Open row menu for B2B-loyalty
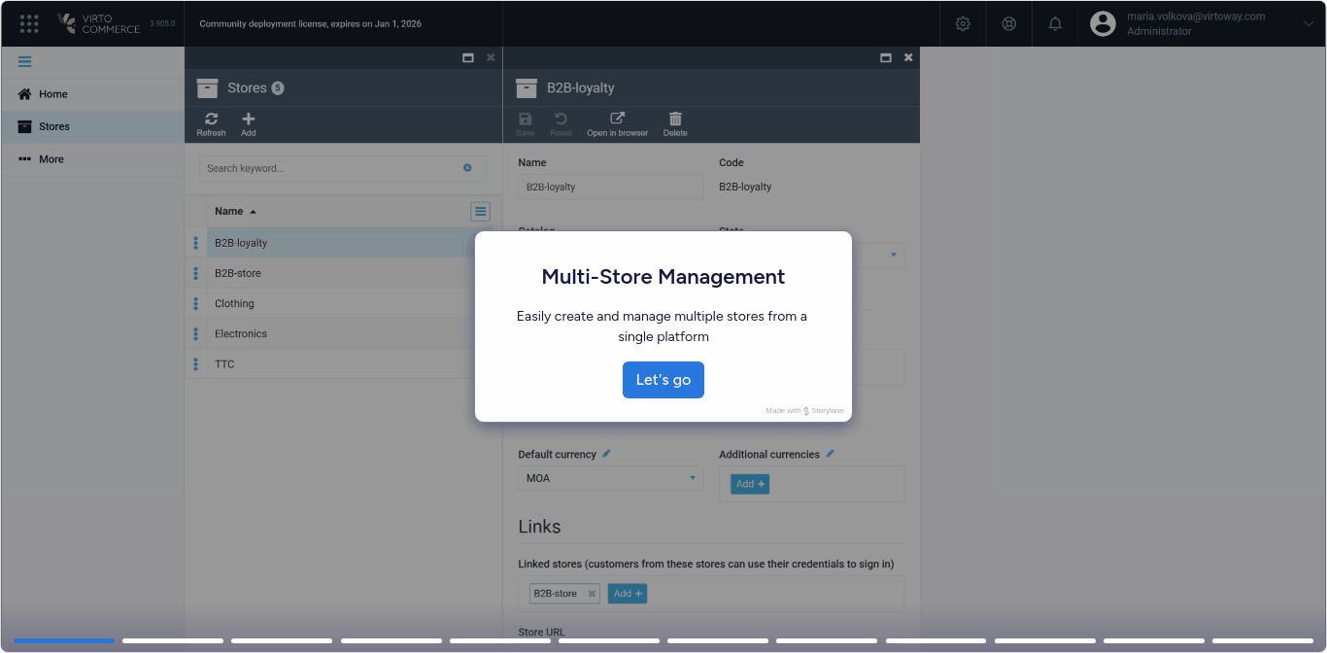Screen dimensions: 1327x653 click(195, 243)
